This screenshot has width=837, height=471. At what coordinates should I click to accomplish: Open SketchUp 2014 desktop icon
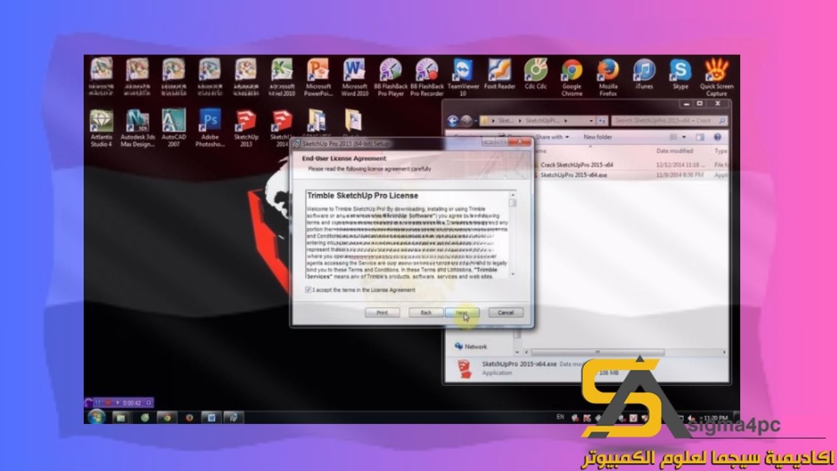[x=282, y=128]
